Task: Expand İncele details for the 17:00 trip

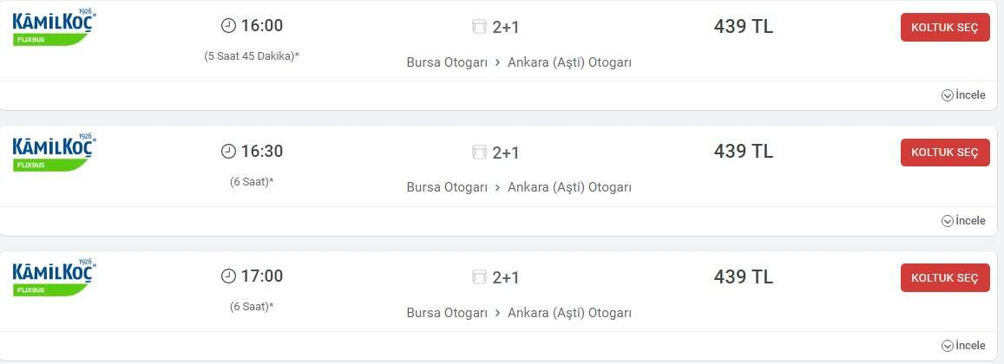Action: click(x=963, y=346)
